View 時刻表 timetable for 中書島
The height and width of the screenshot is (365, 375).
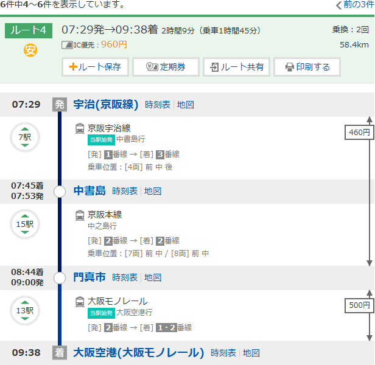tap(125, 191)
